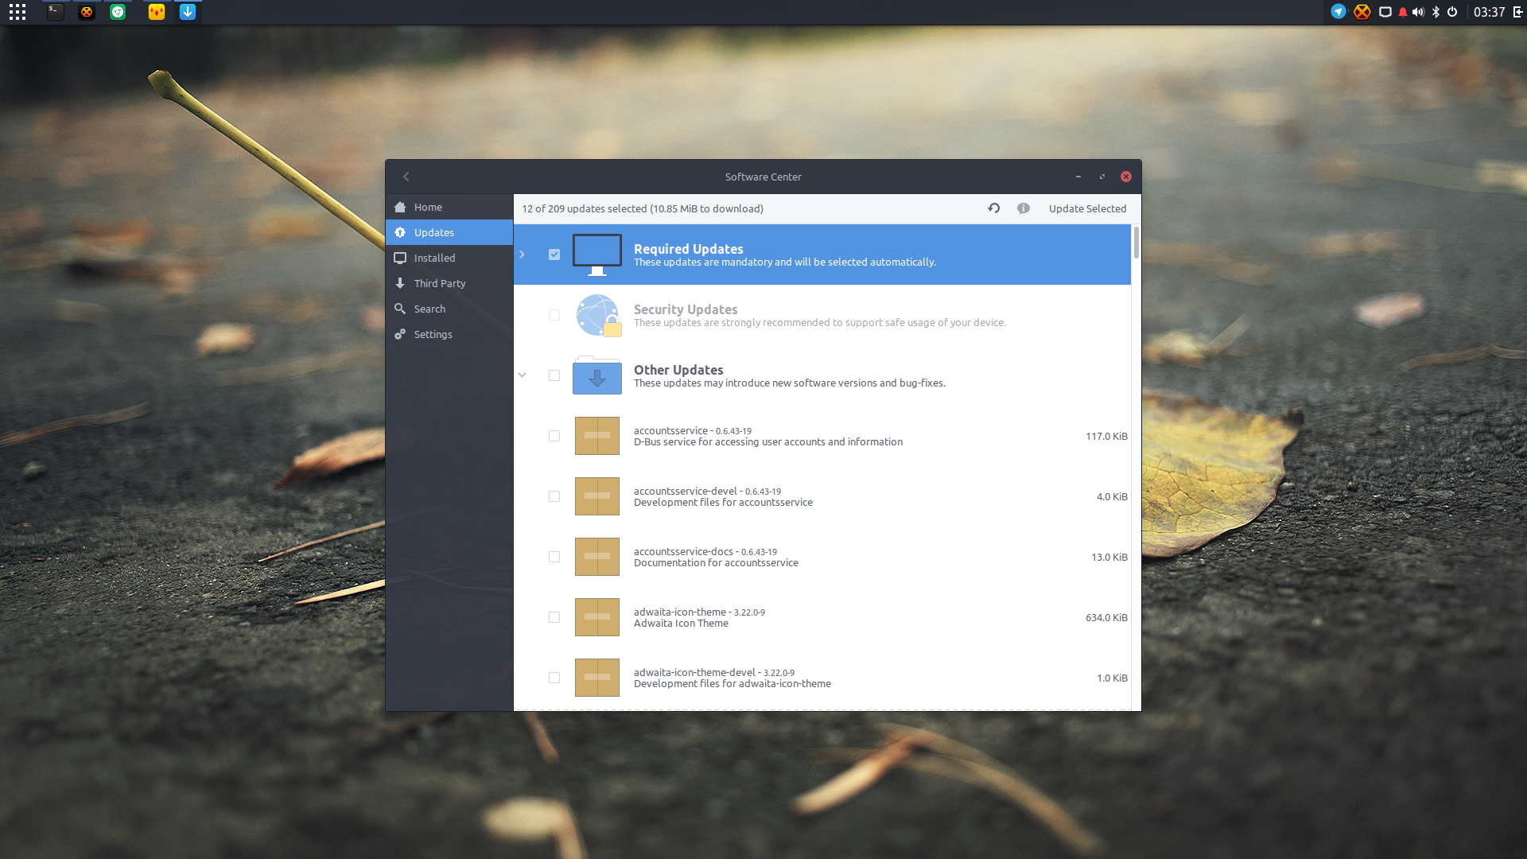Click the accountsservice package icon
1527x859 pixels.
[x=597, y=436]
